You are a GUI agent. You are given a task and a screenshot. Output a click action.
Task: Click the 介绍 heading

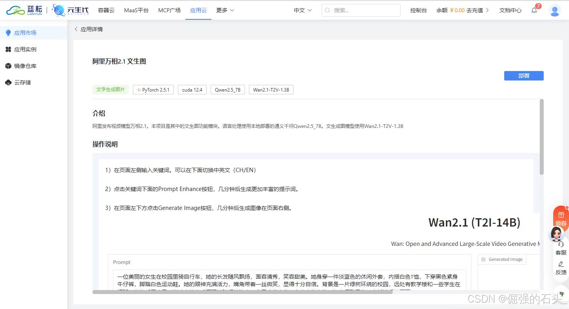coord(99,113)
